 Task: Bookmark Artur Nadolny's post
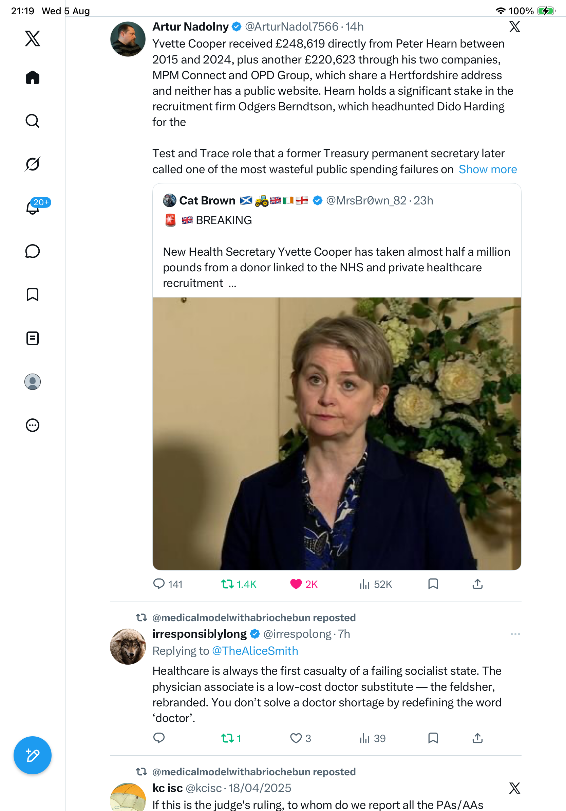pos(433,584)
